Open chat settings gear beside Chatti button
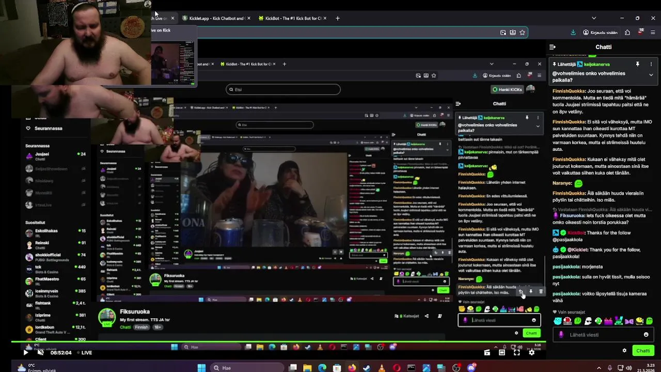This screenshot has width=661, height=372. click(x=624, y=351)
